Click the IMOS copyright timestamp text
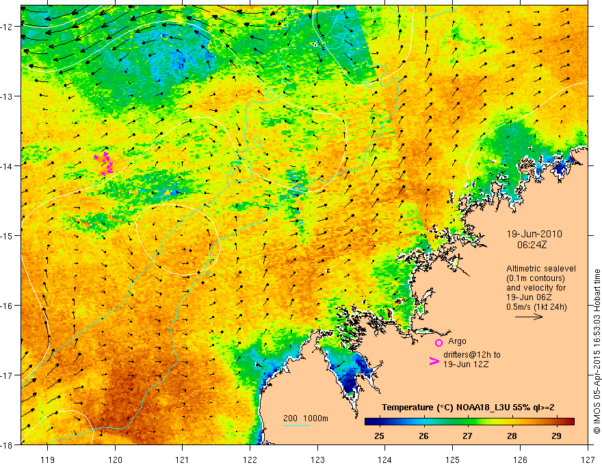The width and height of the screenshot is (602, 465). pyautogui.click(x=597, y=351)
